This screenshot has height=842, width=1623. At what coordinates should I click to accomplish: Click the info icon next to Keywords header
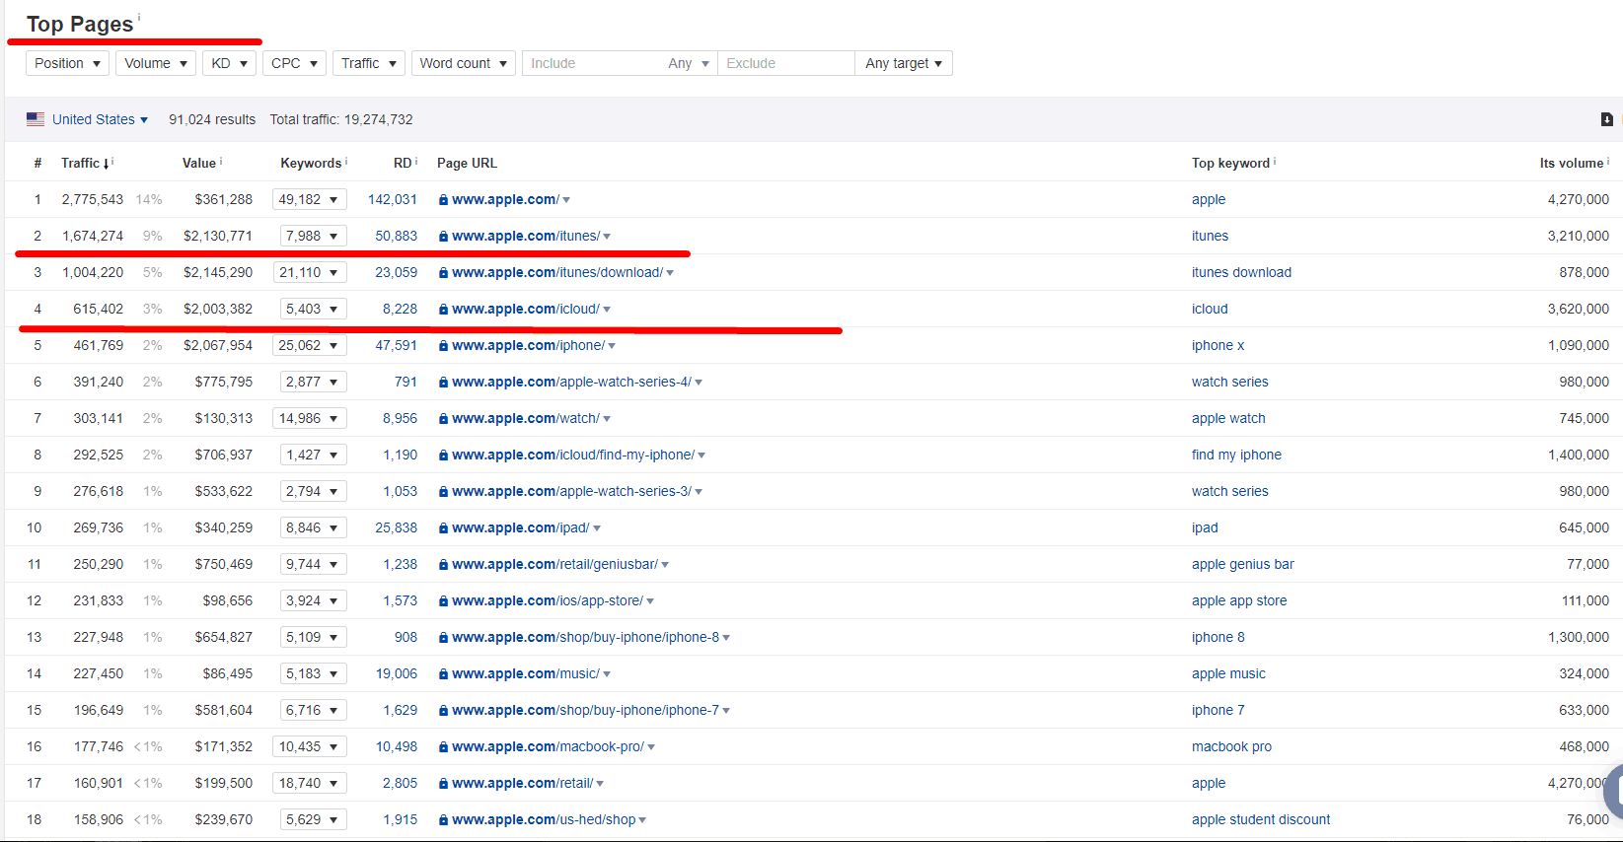point(346,161)
